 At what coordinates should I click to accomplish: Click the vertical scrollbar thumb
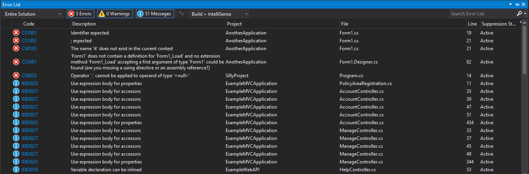click(525, 50)
